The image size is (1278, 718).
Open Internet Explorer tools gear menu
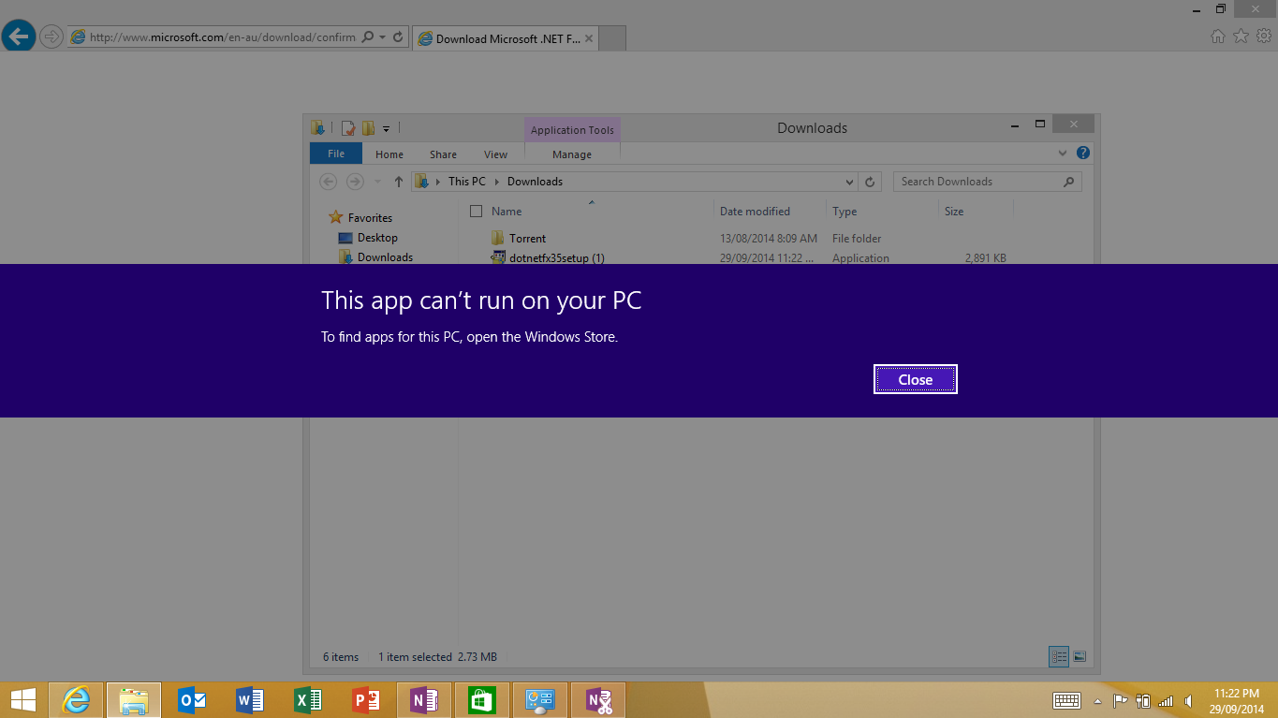point(1263,37)
